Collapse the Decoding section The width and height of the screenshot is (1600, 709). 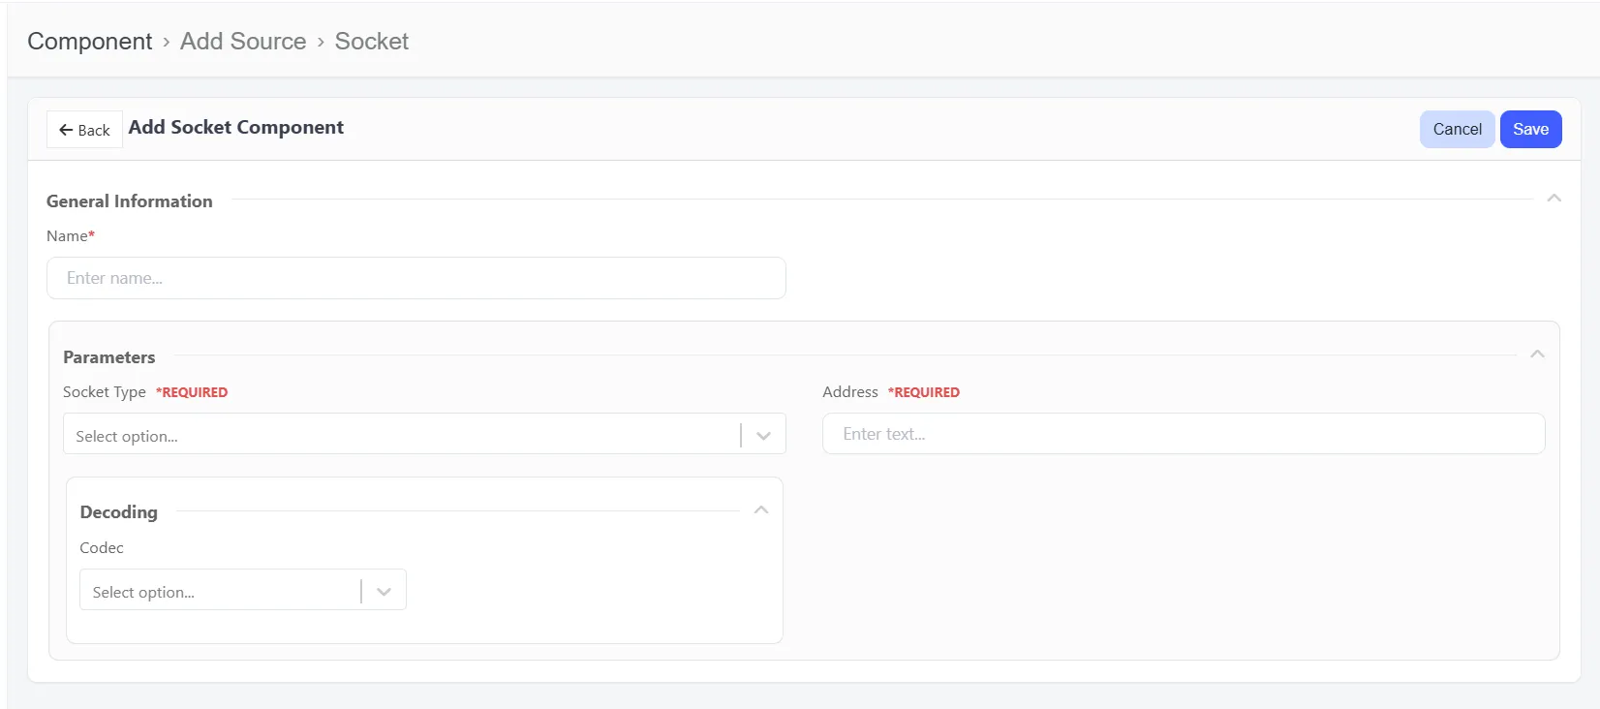click(x=761, y=510)
